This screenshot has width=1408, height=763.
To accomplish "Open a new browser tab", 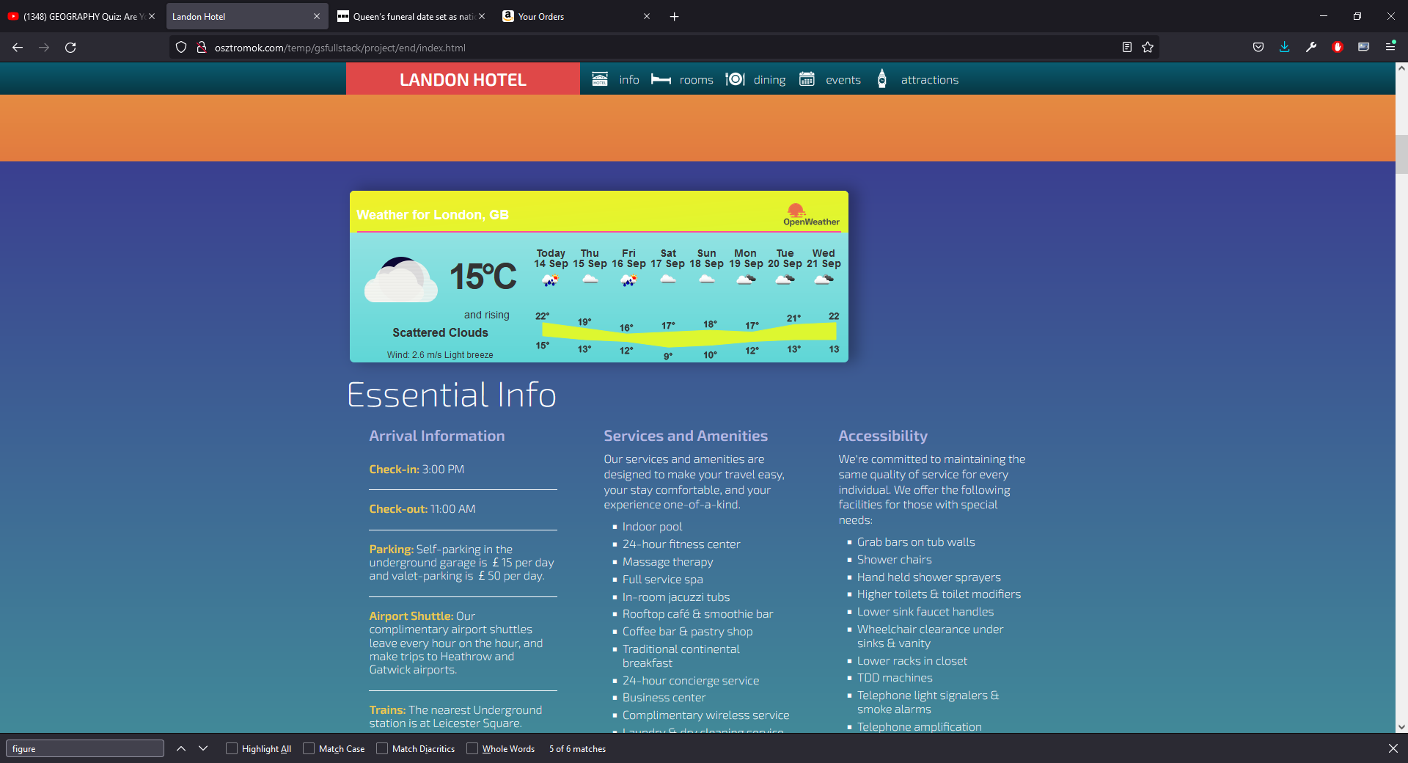I will pyautogui.click(x=675, y=16).
